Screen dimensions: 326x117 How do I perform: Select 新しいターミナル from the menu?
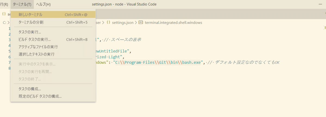30,14
